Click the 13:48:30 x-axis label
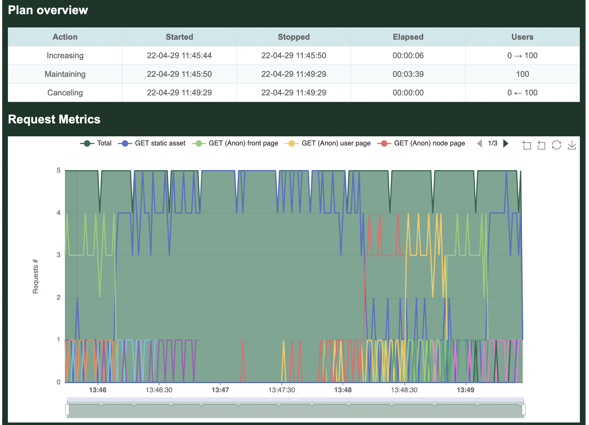Image resolution: width=589 pixels, height=425 pixels. point(404,390)
